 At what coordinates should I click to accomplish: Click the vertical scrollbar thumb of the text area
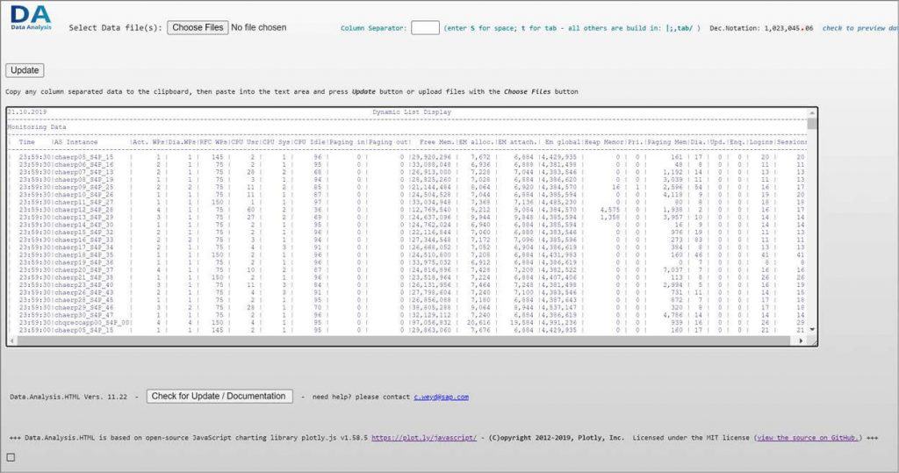pos(812,123)
